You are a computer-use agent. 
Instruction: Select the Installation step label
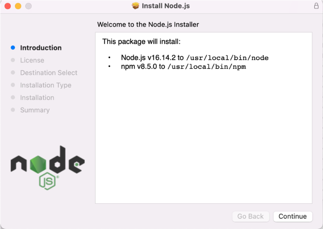[x=37, y=98]
